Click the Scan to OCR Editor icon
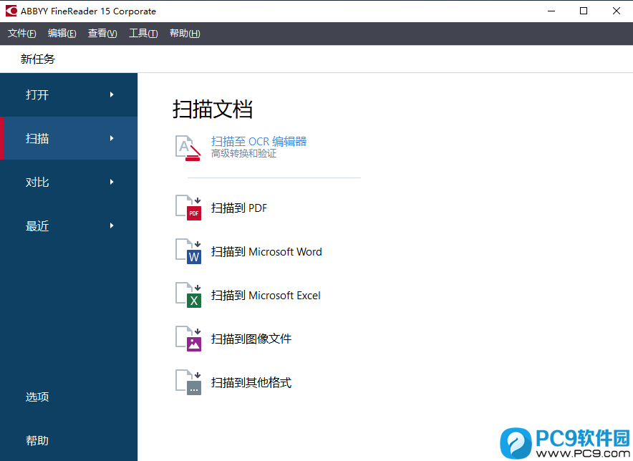The width and height of the screenshot is (633, 461). [188, 147]
